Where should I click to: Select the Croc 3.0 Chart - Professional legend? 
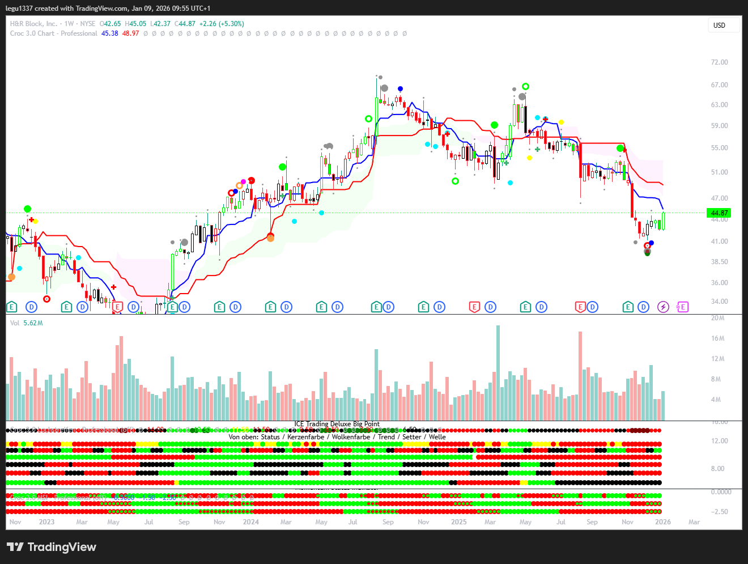pos(54,33)
